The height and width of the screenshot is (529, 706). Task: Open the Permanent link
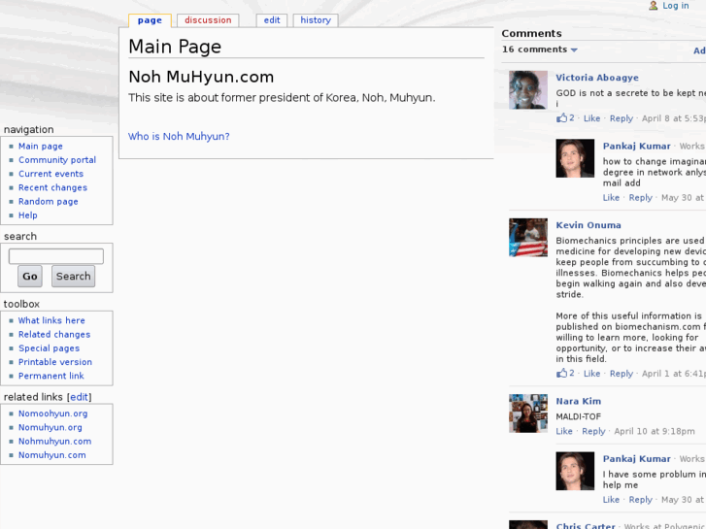[51, 376]
